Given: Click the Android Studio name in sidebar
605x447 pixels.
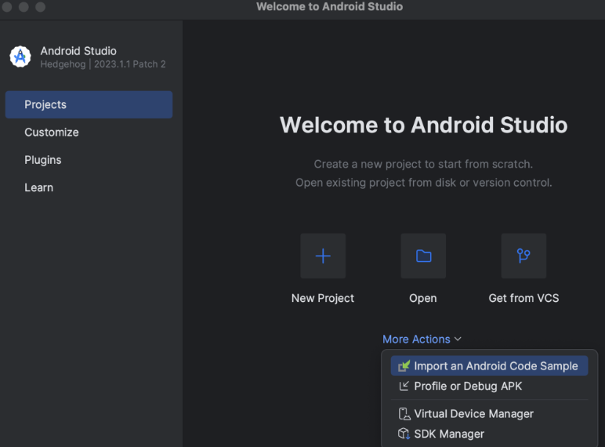Looking at the screenshot, I should 78,51.
